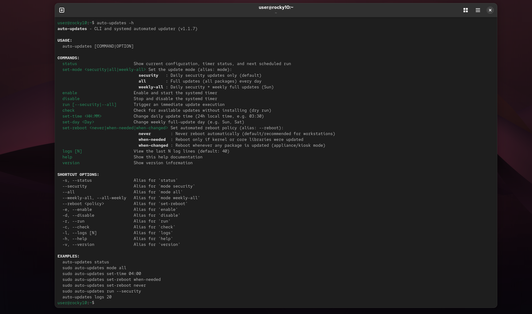Image resolution: width=532 pixels, height=314 pixels.
Task: Click the 'set-time <HH:MM>' command
Action: pos(82,116)
